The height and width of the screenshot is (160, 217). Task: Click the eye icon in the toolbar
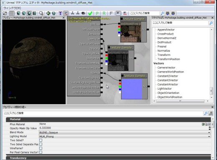pyautogui.click(x=83, y=13)
